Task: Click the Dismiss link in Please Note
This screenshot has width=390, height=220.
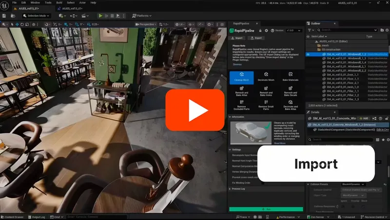Action: point(237,64)
